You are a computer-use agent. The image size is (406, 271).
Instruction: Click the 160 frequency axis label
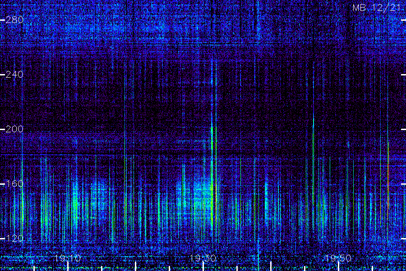(14, 184)
